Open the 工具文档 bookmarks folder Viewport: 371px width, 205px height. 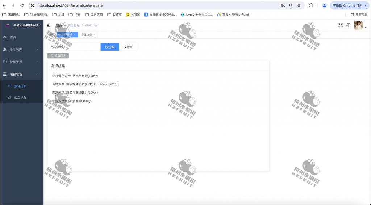(94, 14)
